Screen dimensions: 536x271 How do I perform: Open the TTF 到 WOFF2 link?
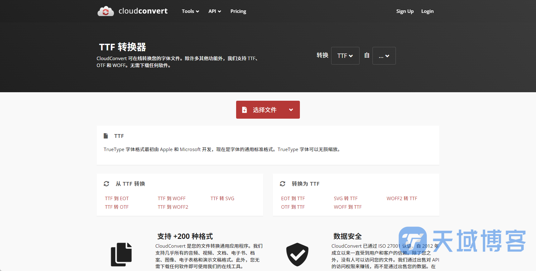pyautogui.click(x=173, y=207)
